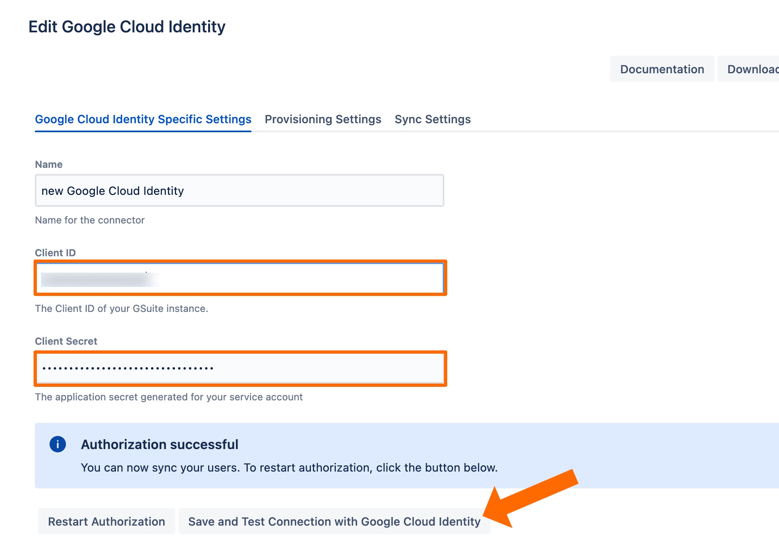This screenshot has width=779, height=560.
Task: Click the Restart Authorization button
Action: 106,521
